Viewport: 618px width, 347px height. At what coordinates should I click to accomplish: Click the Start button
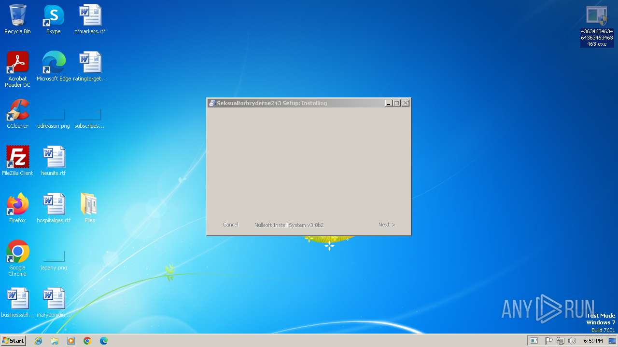(x=13, y=341)
